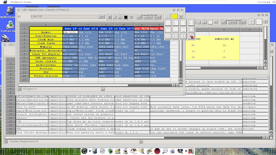The height and width of the screenshot is (155, 276).
Task: Toggle Italic formatting button
Action: pos(115,17)
